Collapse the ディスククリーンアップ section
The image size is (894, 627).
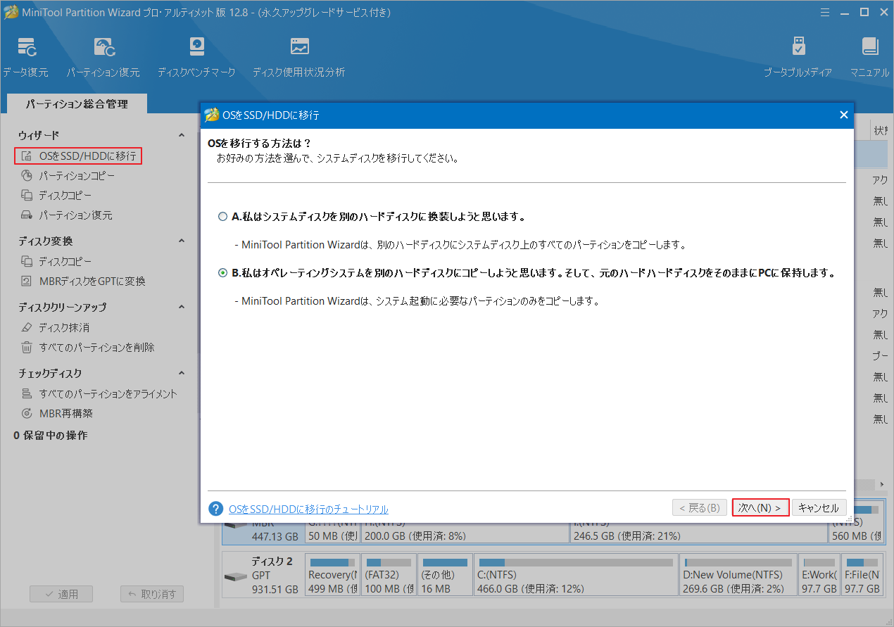pos(181,307)
